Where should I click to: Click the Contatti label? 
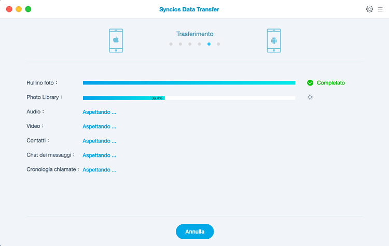(38, 140)
